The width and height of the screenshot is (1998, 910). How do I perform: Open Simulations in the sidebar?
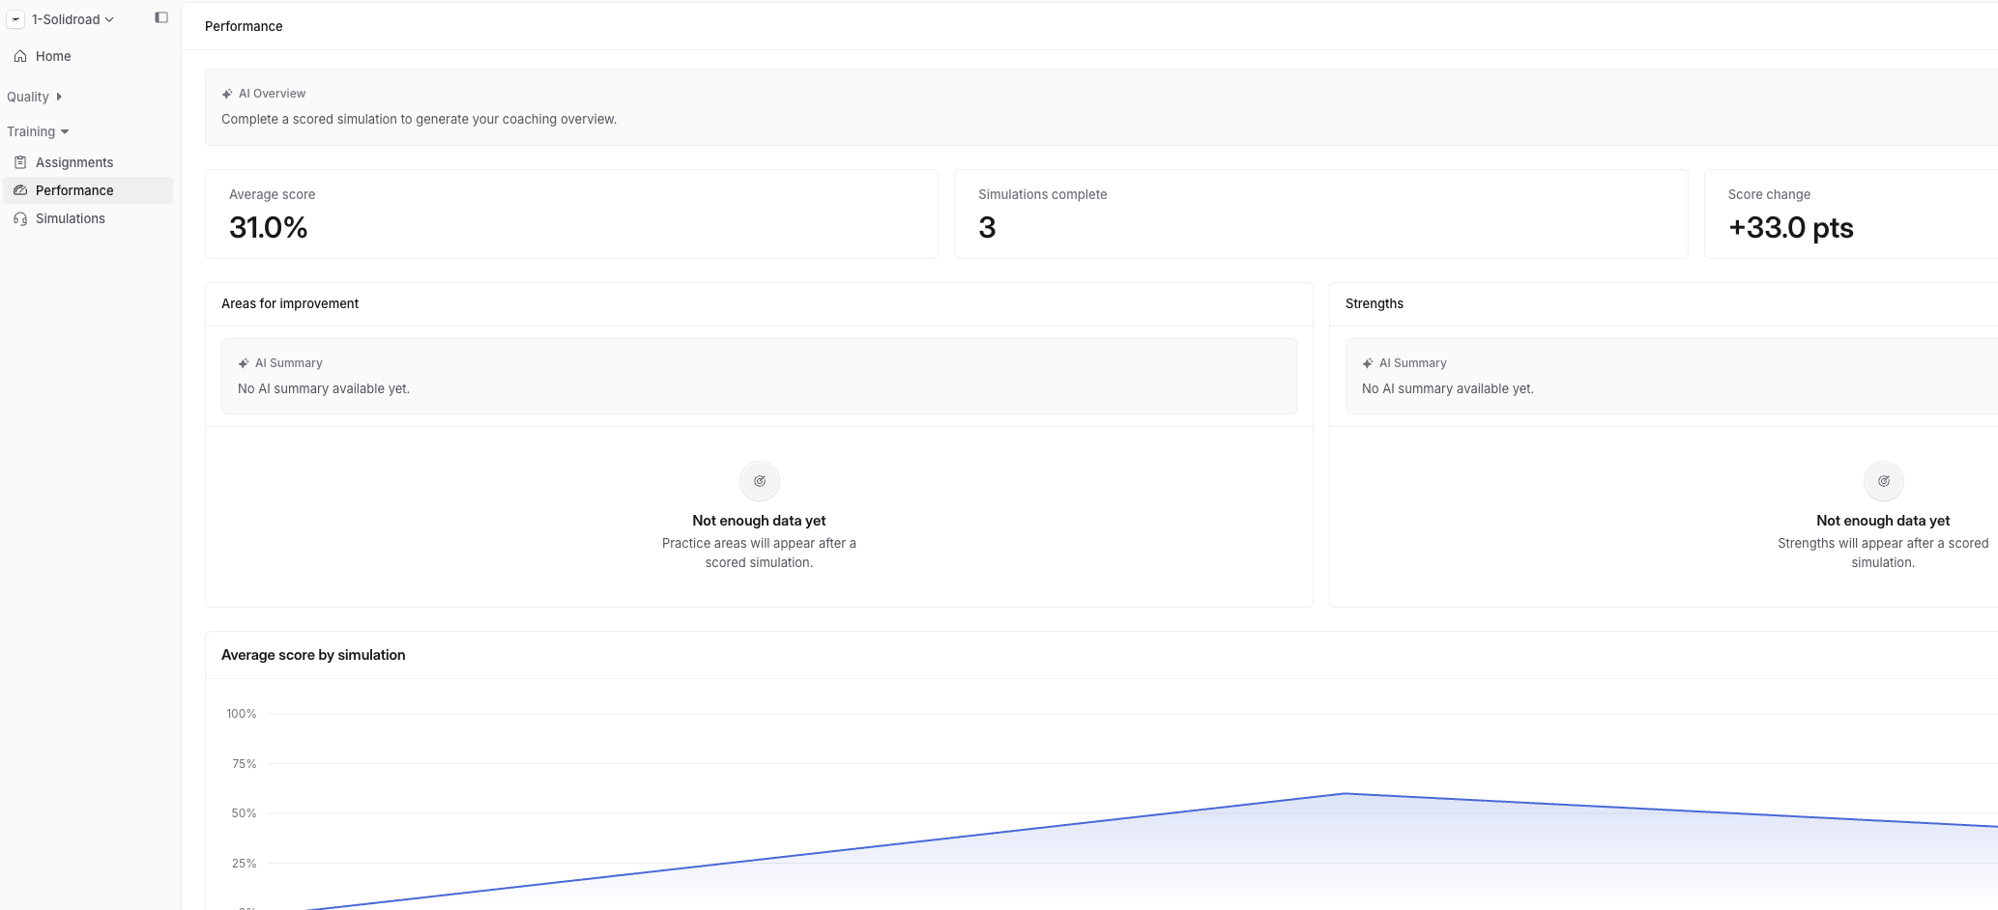(88, 218)
